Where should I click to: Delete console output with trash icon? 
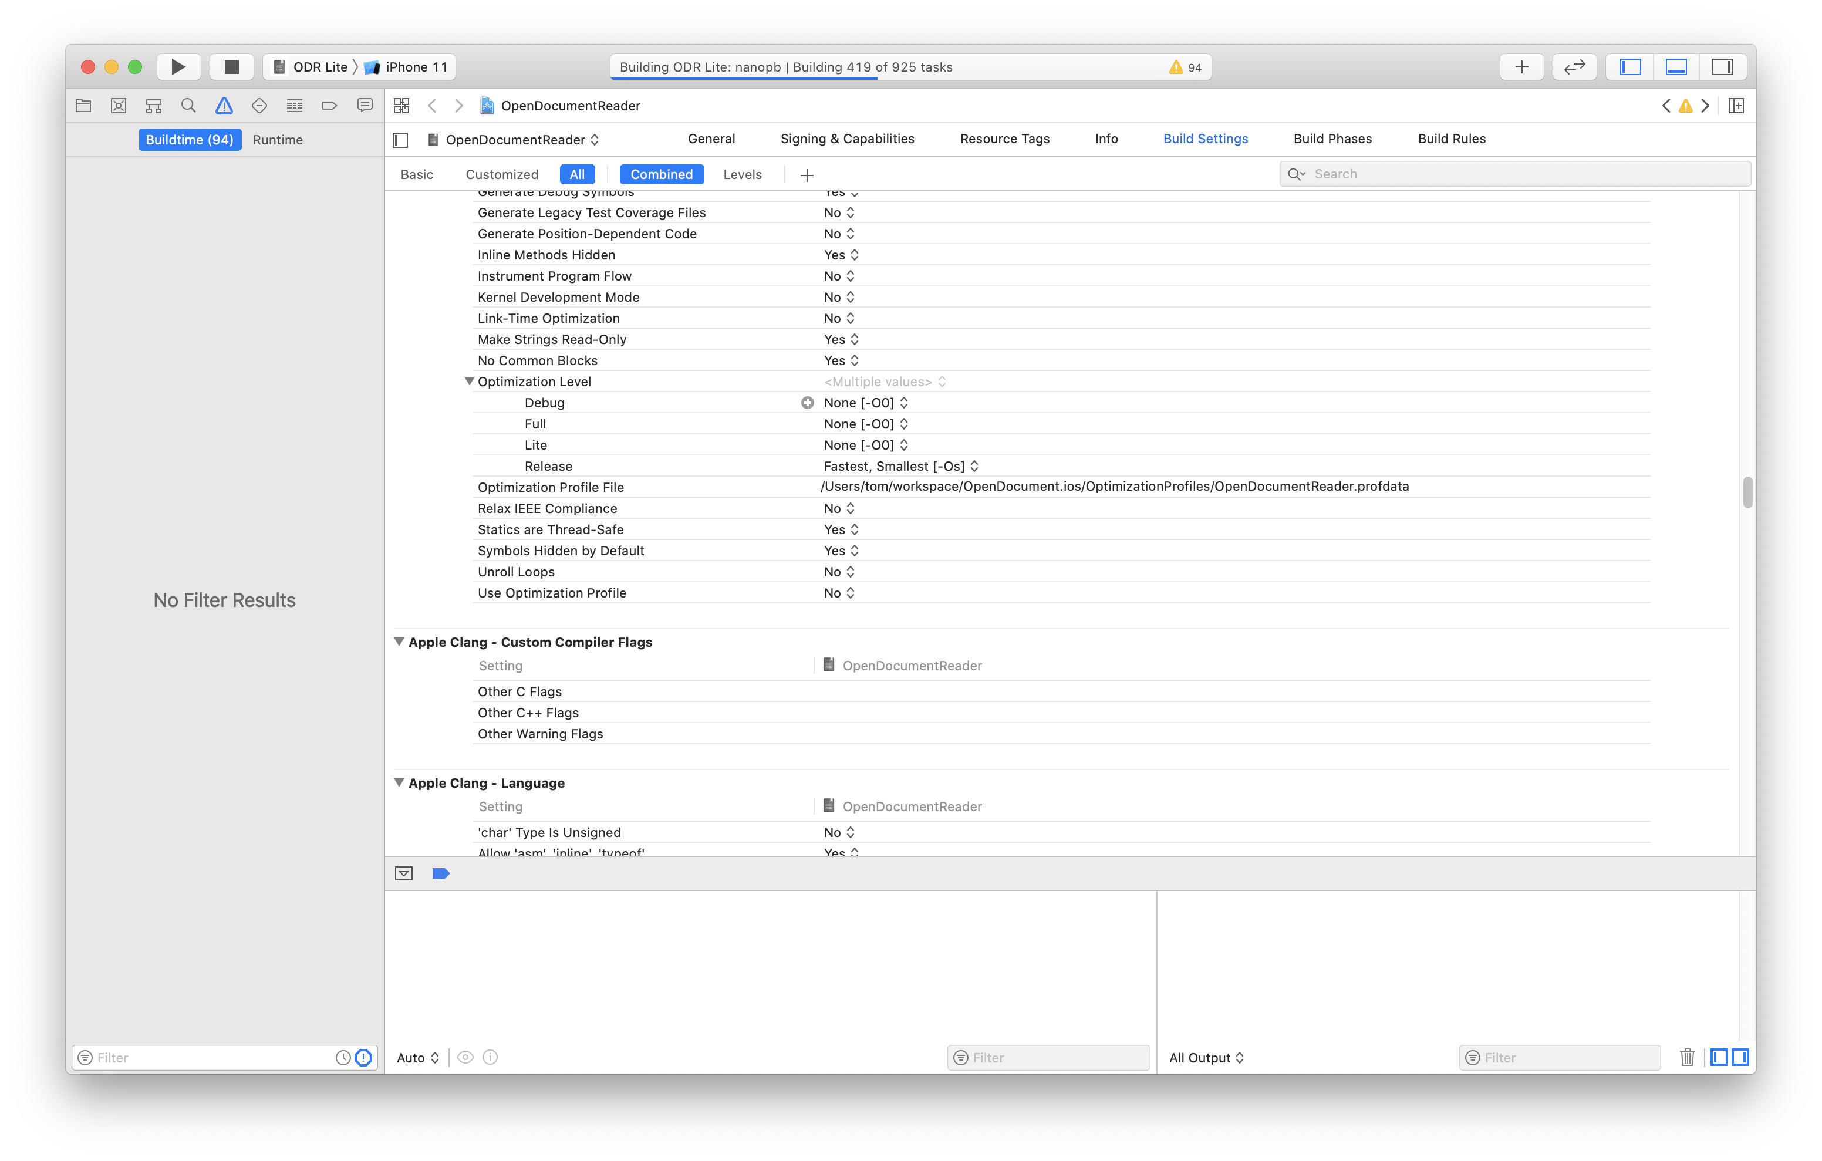pyautogui.click(x=1686, y=1057)
